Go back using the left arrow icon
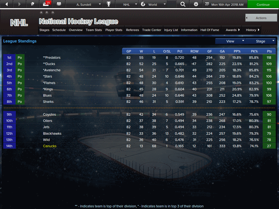This screenshot has width=279, height=209. click(x=7, y=4)
